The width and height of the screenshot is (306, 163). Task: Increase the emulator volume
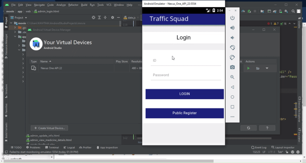click(232, 28)
